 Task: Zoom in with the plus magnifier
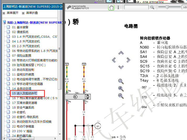(121, 89)
